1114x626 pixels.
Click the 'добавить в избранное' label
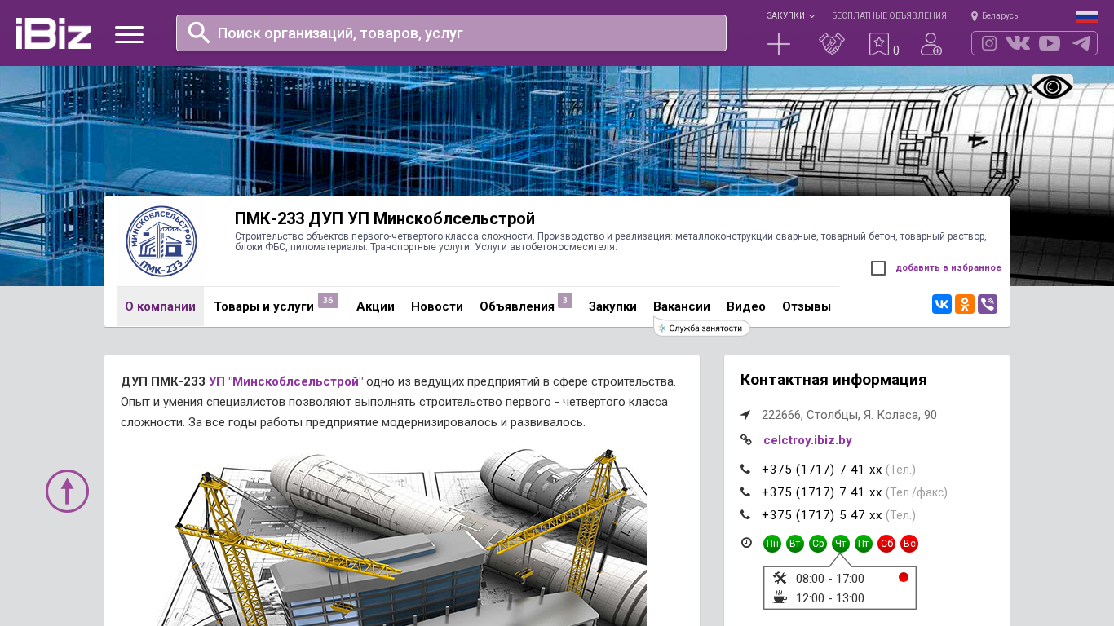click(948, 268)
